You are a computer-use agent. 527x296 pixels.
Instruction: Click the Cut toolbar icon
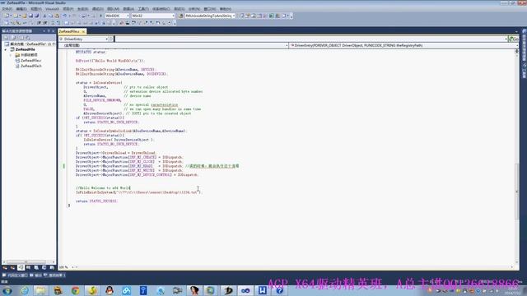coord(44,16)
